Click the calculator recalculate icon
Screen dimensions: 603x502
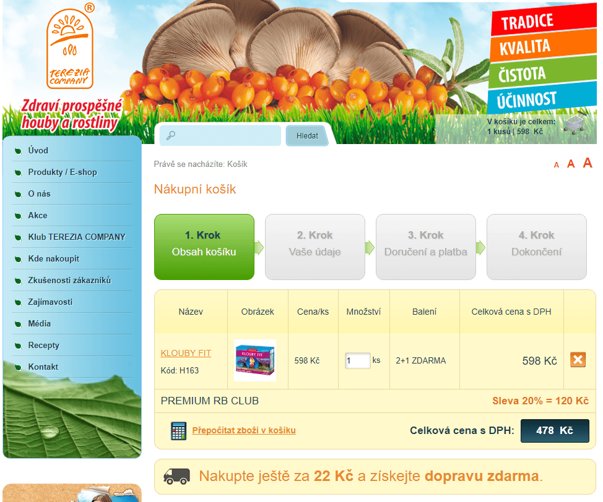point(178,430)
